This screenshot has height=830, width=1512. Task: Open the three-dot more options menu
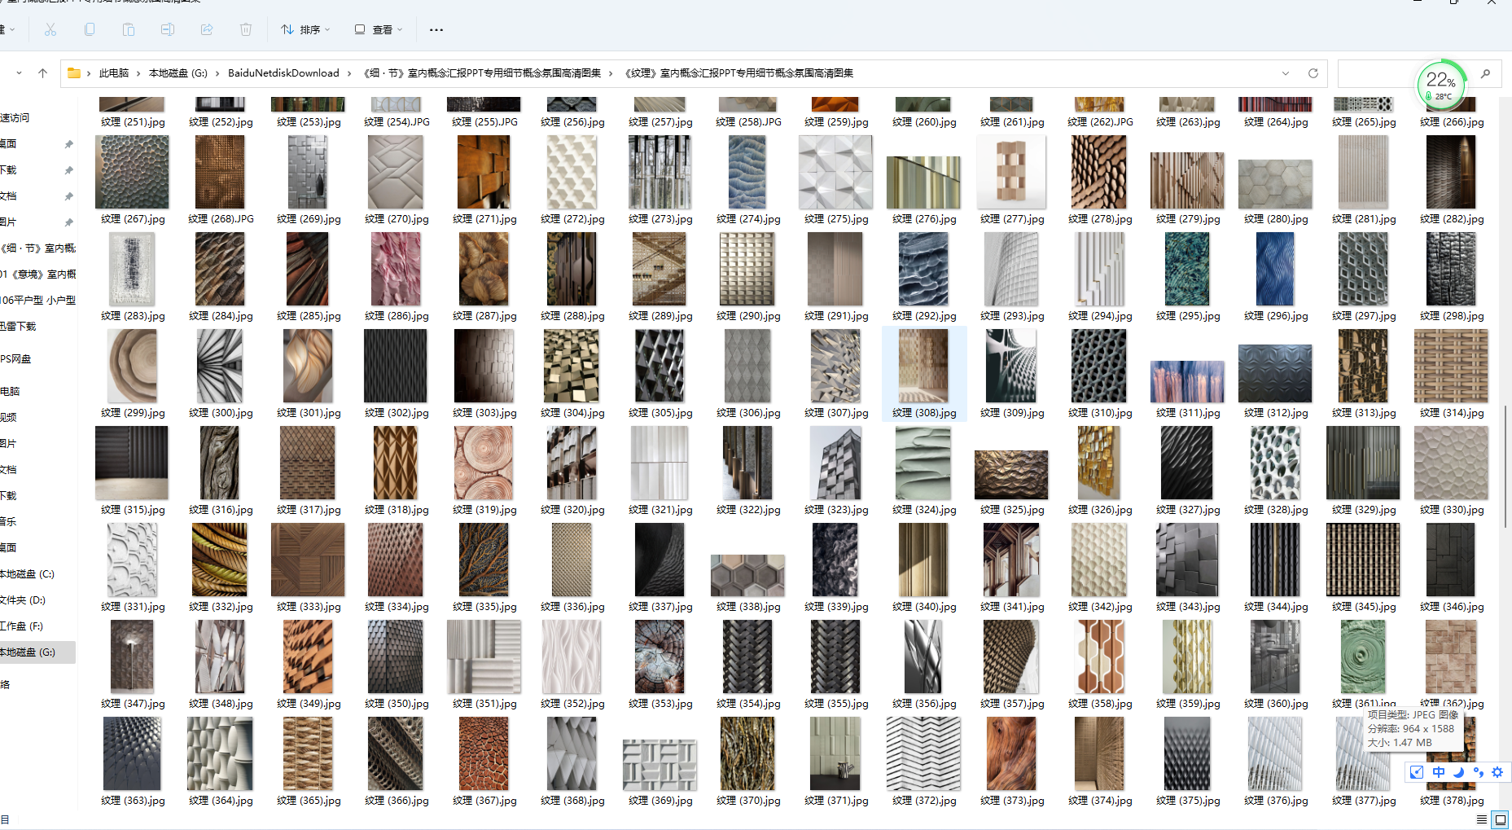[436, 30]
